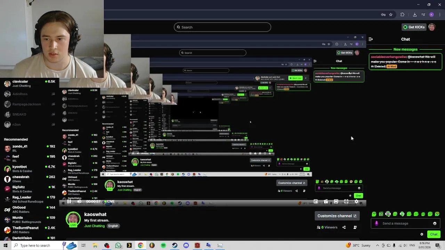
Task: Open Windows Start menu
Action: click(x=6, y=245)
